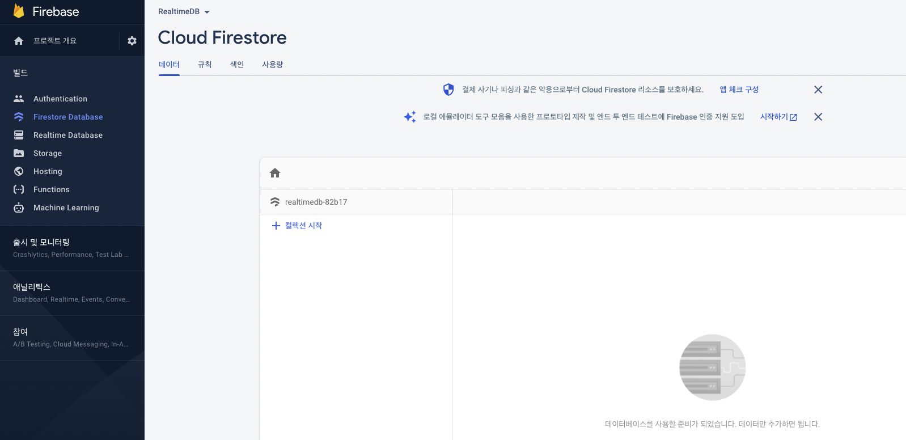The image size is (906, 440).
Task: Click the Firebase wordmark text
Action: (56, 11)
